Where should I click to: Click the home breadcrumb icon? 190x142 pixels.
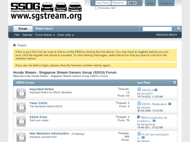pyautogui.click(x=15, y=45)
